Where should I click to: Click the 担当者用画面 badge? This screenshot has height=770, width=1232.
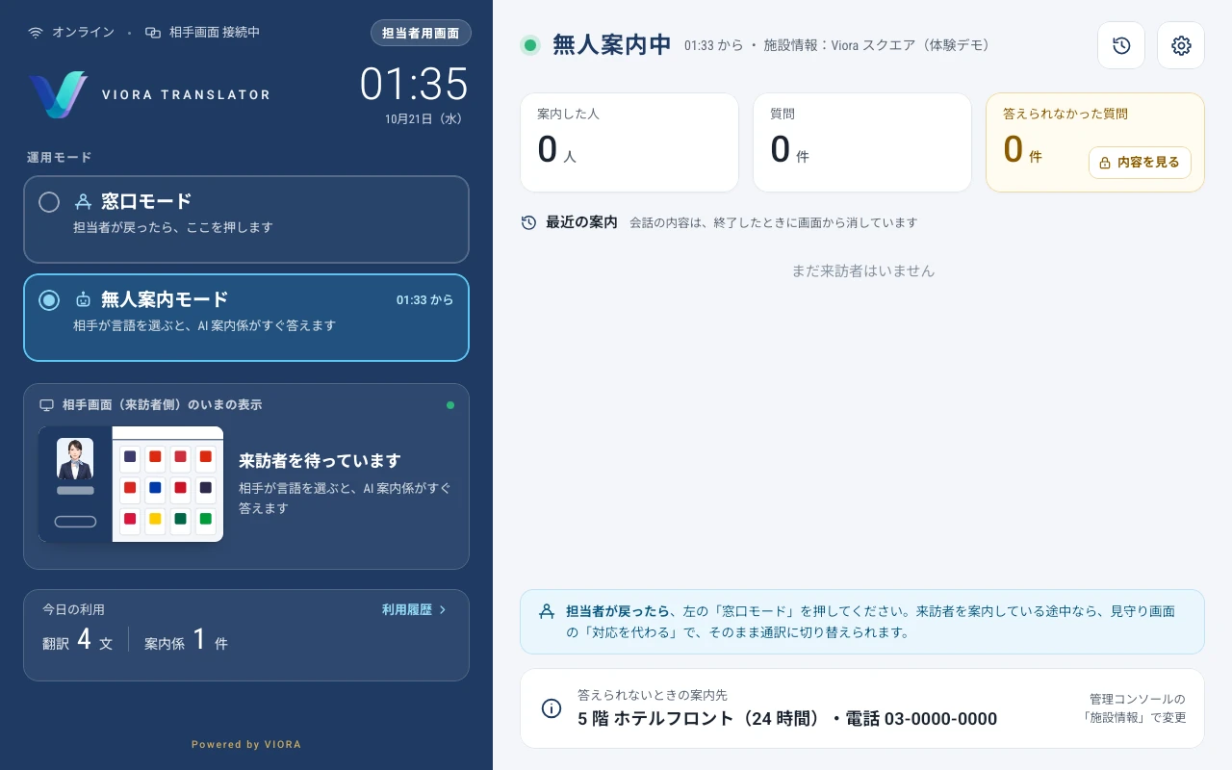tap(421, 33)
